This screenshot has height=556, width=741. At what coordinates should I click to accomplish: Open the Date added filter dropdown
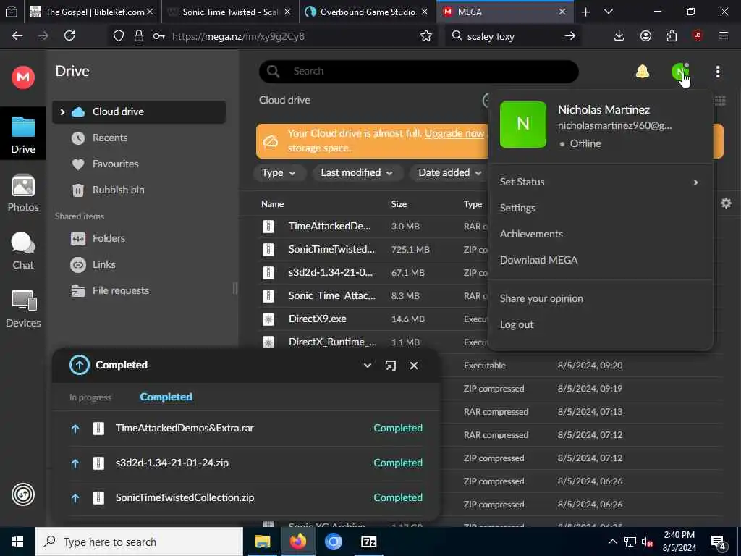point(449,172)
